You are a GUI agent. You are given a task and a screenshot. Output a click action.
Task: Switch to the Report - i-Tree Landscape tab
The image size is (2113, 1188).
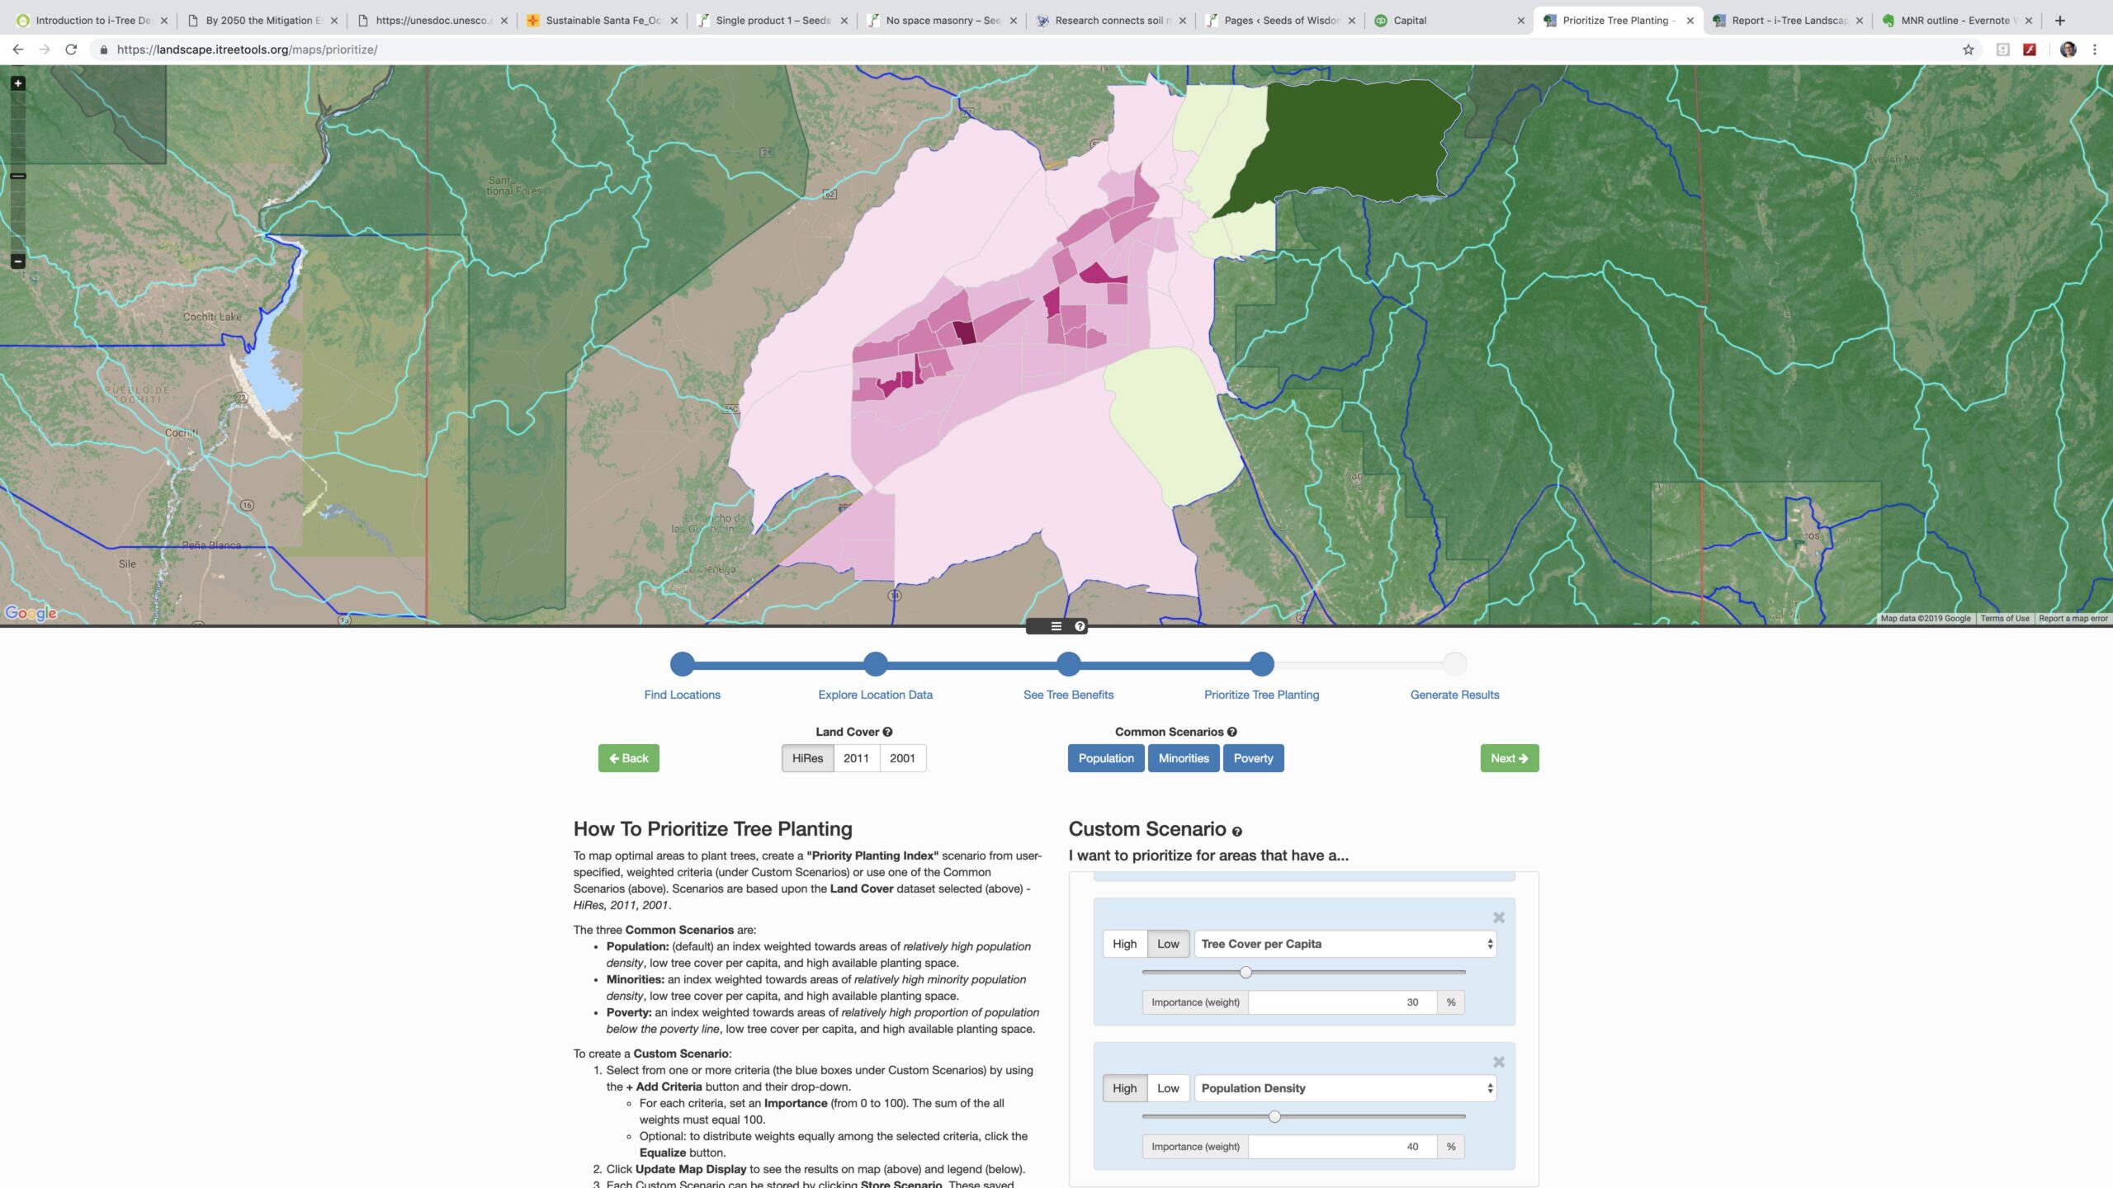1788,21
